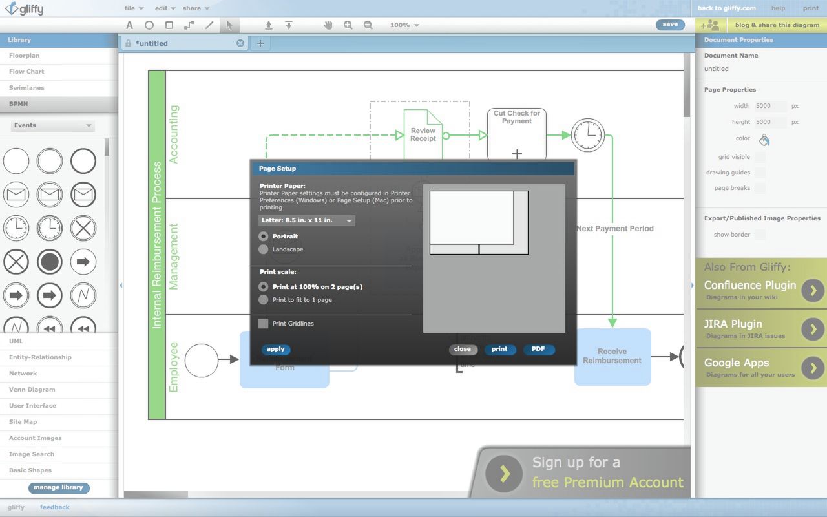Open the edit menu

[165, 8]
